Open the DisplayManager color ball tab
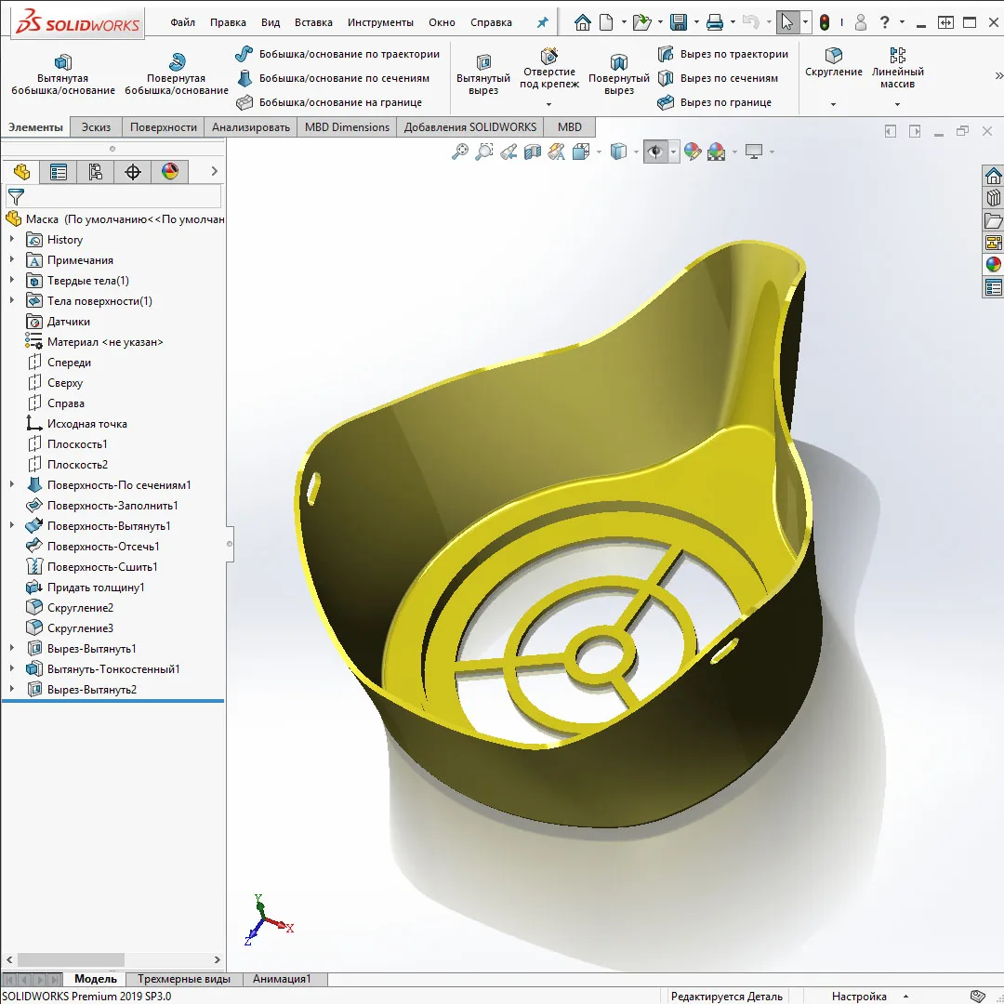Viewport: 1004px width, 1004px height. (169, 171)
